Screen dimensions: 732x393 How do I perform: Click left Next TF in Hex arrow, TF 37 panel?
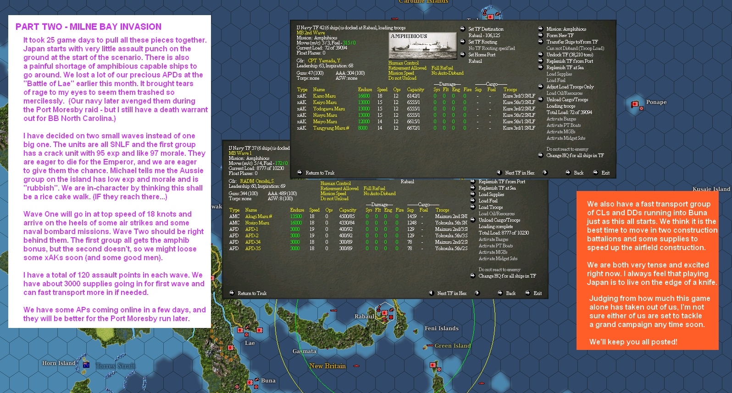[x=431, y=293]
